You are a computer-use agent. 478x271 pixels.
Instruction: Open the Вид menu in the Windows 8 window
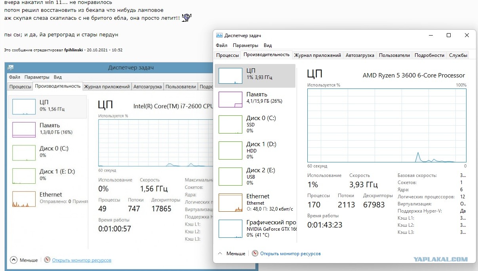[58, 77]
